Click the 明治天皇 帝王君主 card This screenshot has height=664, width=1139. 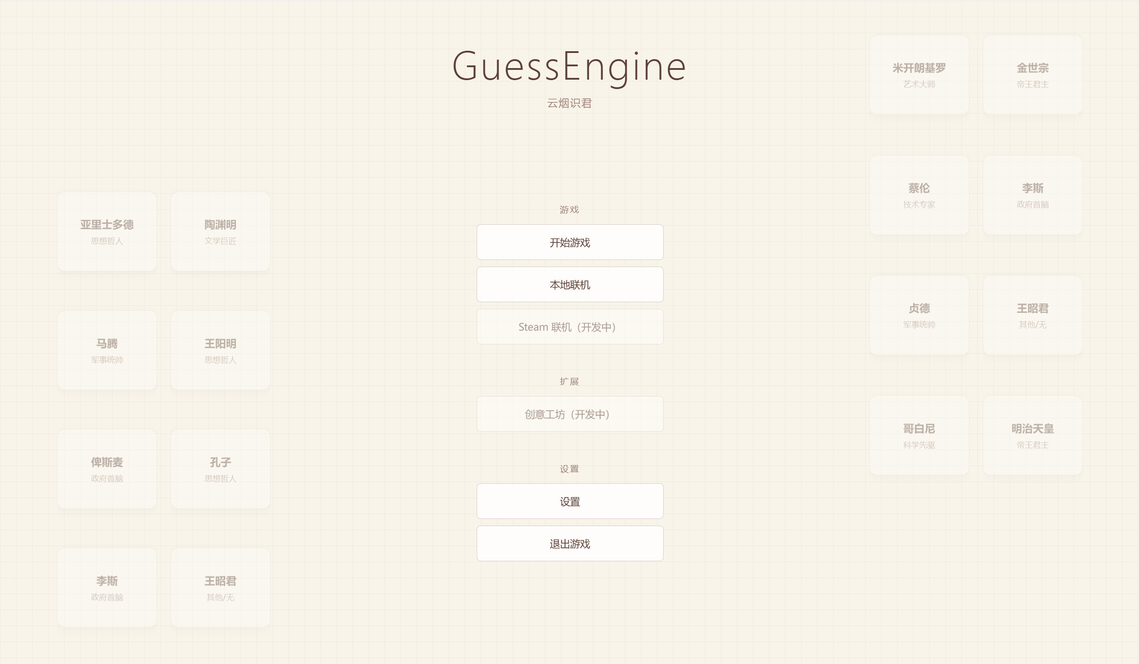1032,436
